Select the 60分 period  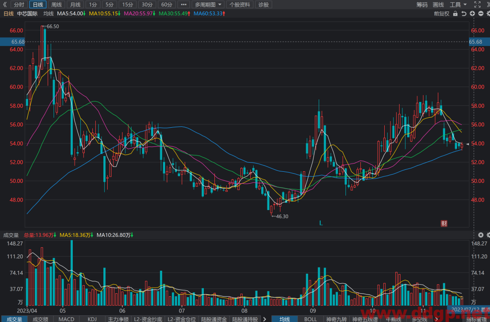[x=167, y=5]
